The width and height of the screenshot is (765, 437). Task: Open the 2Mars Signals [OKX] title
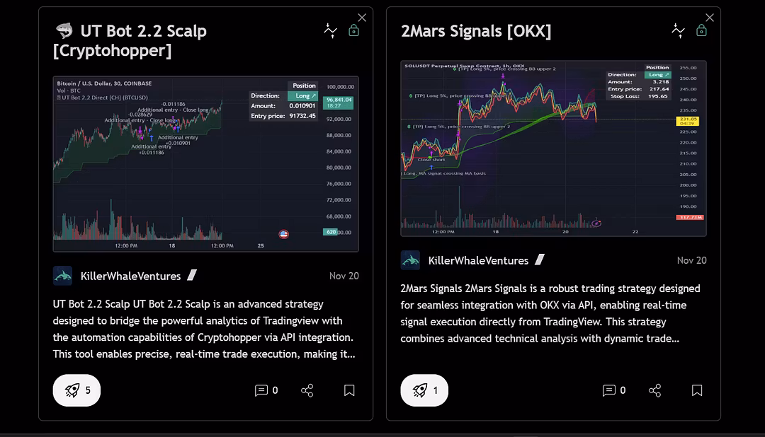coord(476,31)
